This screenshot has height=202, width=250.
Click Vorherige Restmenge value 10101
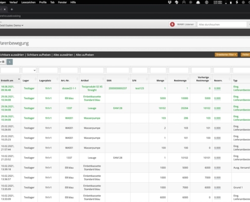207,158
